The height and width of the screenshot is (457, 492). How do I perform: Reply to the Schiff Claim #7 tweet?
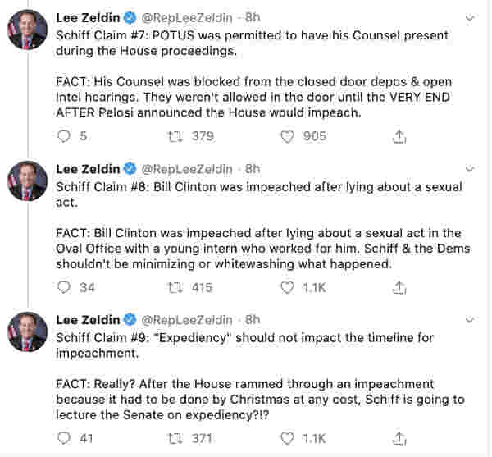[64, 136]
